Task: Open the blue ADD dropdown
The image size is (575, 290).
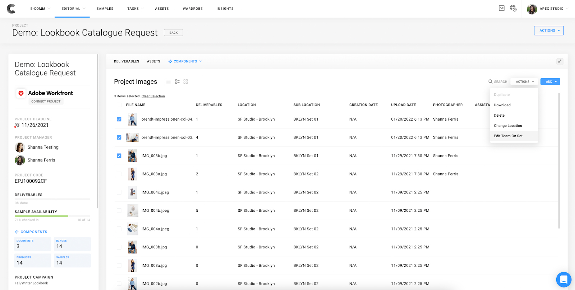Action: (x=550, y=82)
